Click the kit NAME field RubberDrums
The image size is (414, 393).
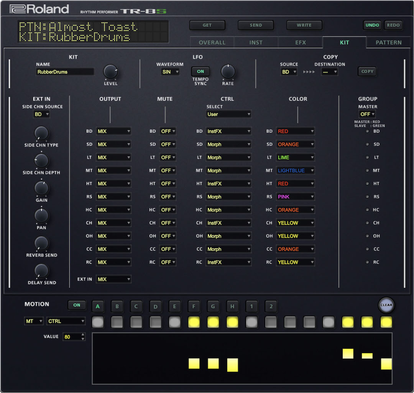click(64, 72)
